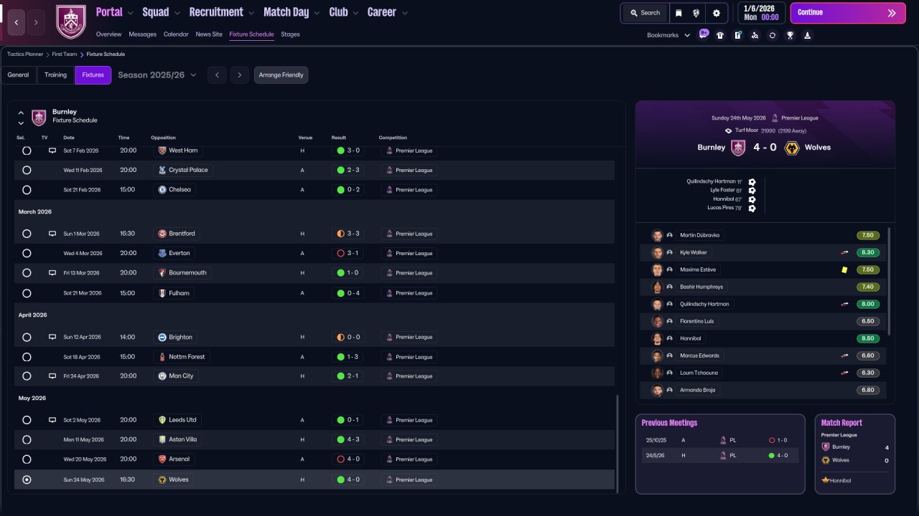Click the Man City club badge

162,376
